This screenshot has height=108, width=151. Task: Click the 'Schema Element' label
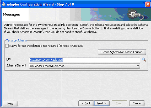(x=16, y=65)
